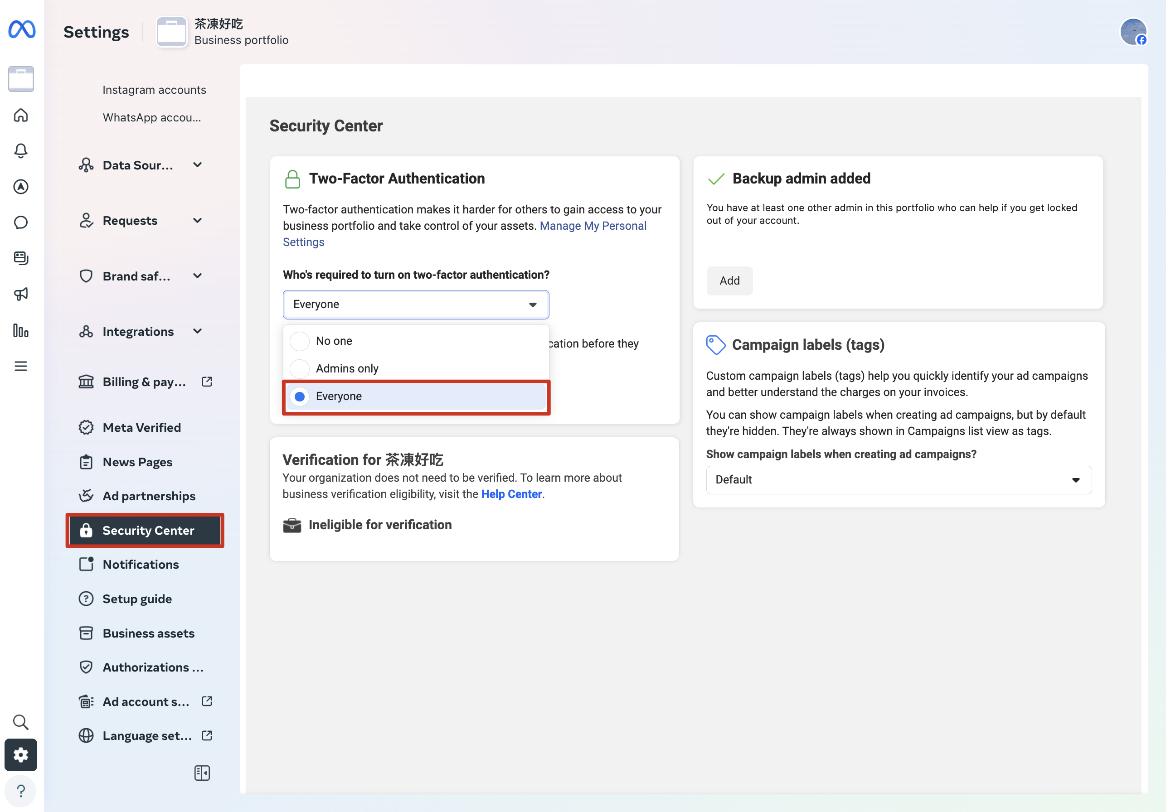This screenshot has height=812, width=1166.
Task: Click the Security Center page heading
Action: tap(326, 126)
